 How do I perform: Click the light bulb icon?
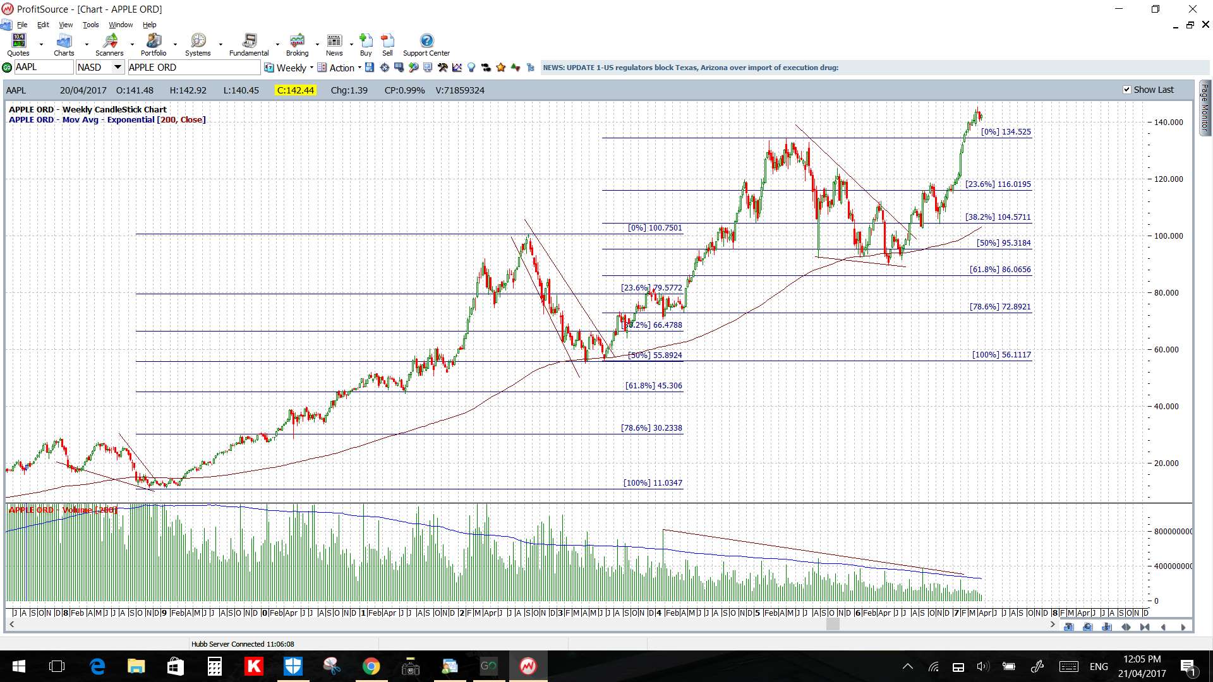point(471,68)
